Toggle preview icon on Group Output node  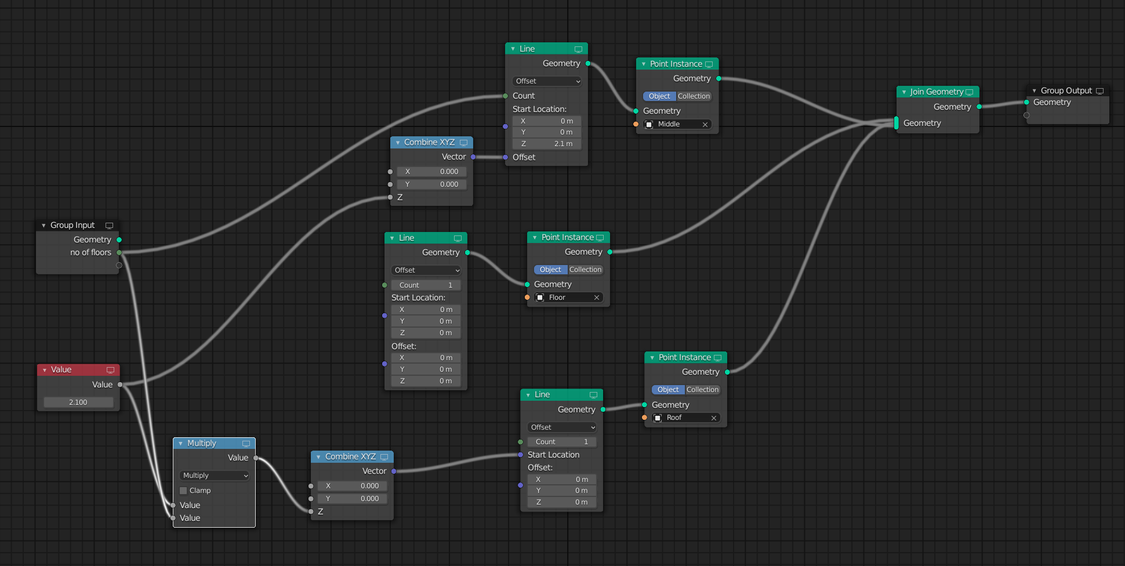pyautogui.click(x=1099, y=91)
